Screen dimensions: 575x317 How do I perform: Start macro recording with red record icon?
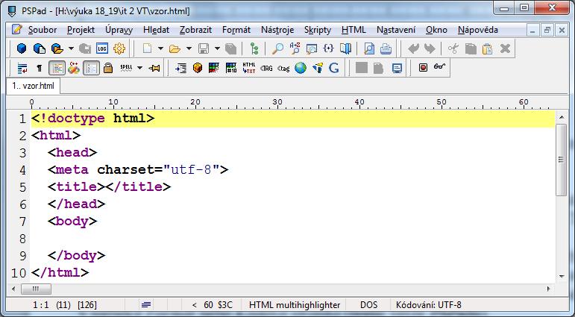(423, 68)
